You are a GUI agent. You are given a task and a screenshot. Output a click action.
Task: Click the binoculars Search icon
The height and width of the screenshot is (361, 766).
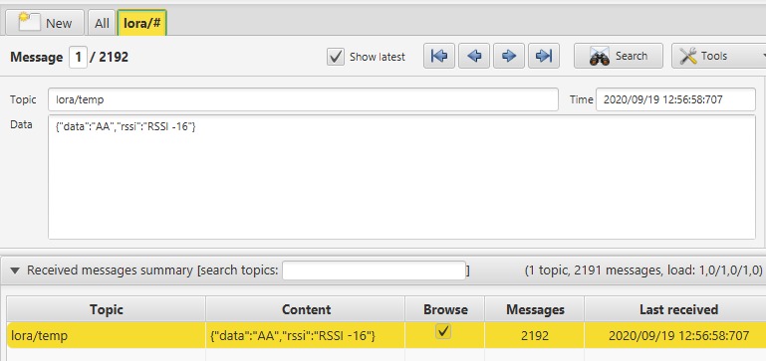point(600,57)
